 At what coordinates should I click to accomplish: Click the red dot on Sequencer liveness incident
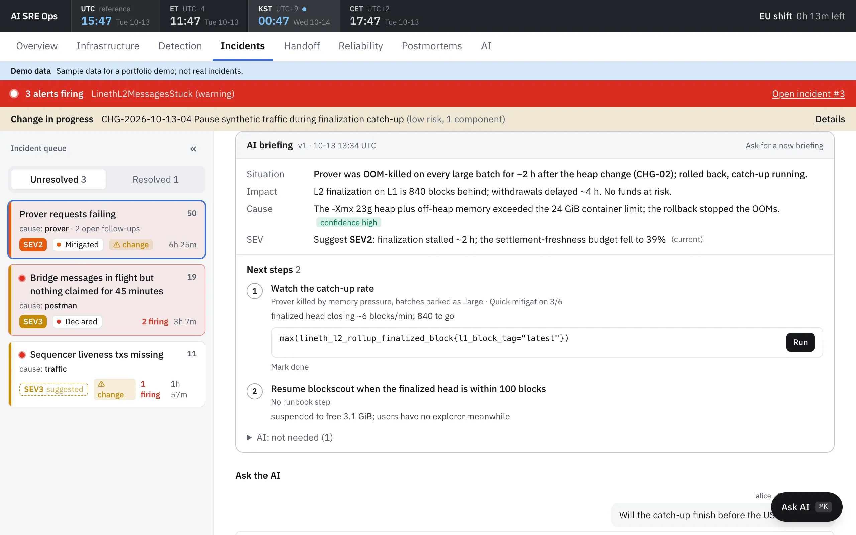coord(22,355)
